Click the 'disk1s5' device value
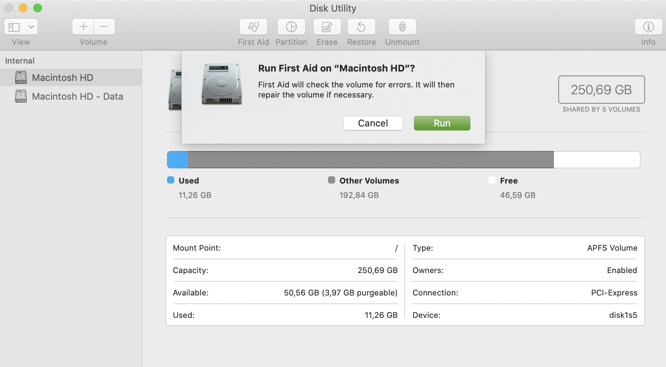Viewport: 666px width, 367px height. 623,315
